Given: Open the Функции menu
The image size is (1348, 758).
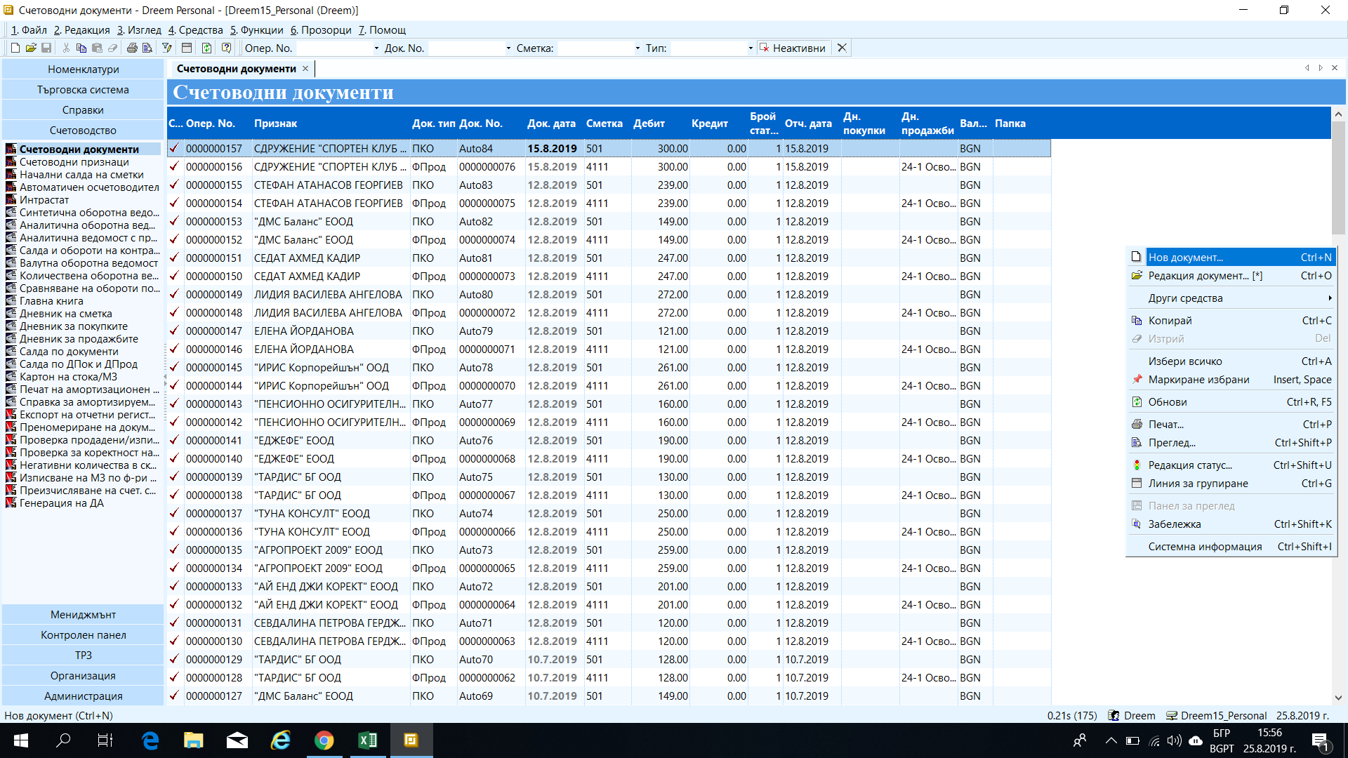Looking at the screenshot, I should pyautogui.click(x=256, y=30).
